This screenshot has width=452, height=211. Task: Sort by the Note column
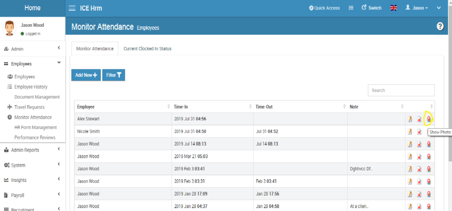pyautogui.click(x=376, y=106)
